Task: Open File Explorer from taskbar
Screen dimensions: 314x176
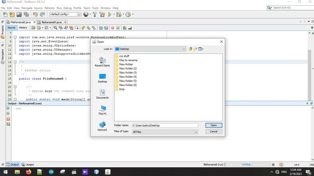Action: tap(17, 172)
